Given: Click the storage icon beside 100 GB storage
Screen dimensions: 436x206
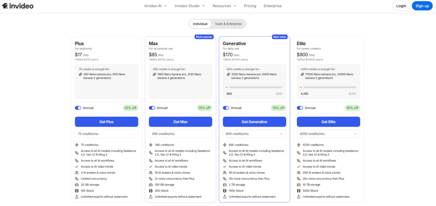Looking at the screenshot, I should click(151, 185).
